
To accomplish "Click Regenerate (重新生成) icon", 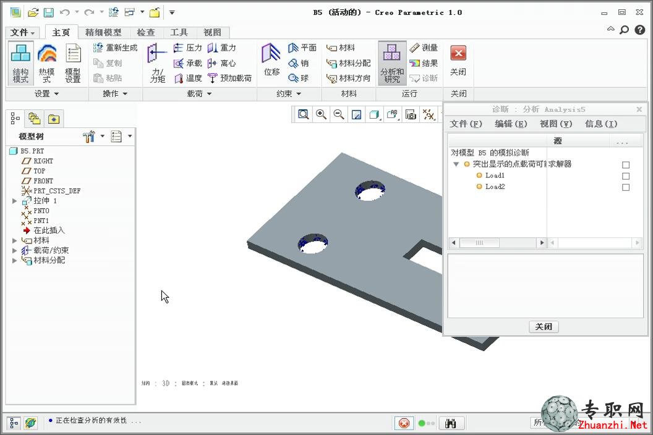I will click(x=98, y=48).
